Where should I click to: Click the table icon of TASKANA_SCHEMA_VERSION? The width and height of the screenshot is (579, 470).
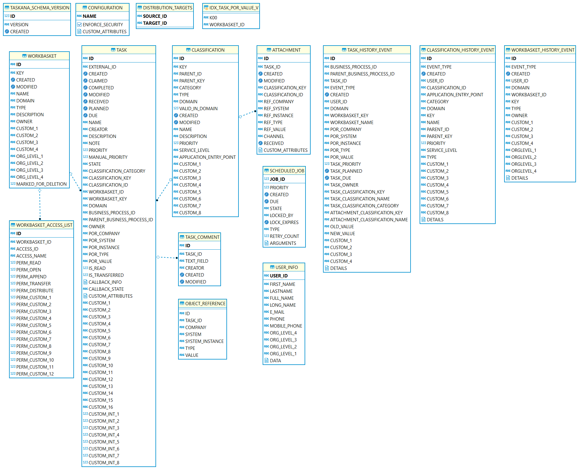click(7, 8)
